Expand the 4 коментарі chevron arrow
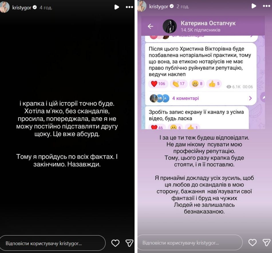272x253 pixels. [x=250, y=98]
